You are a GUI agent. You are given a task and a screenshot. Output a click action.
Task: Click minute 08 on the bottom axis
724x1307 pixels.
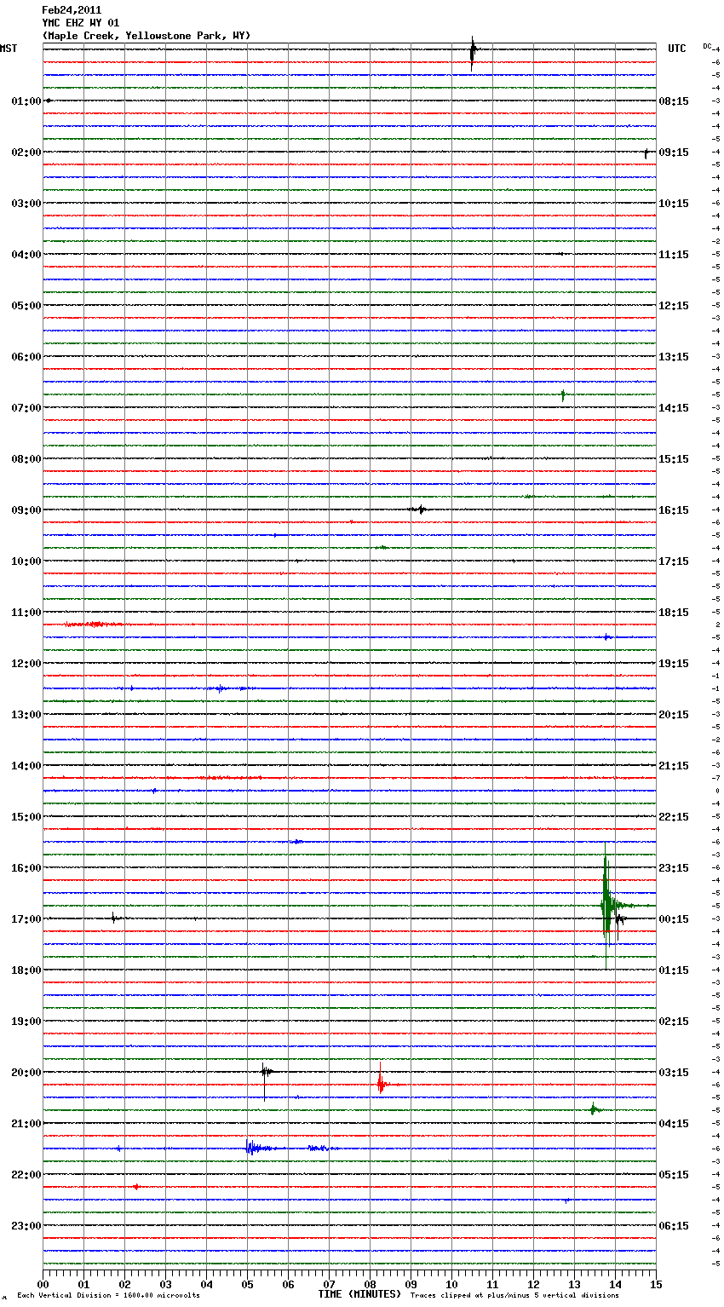point(370,1284)
